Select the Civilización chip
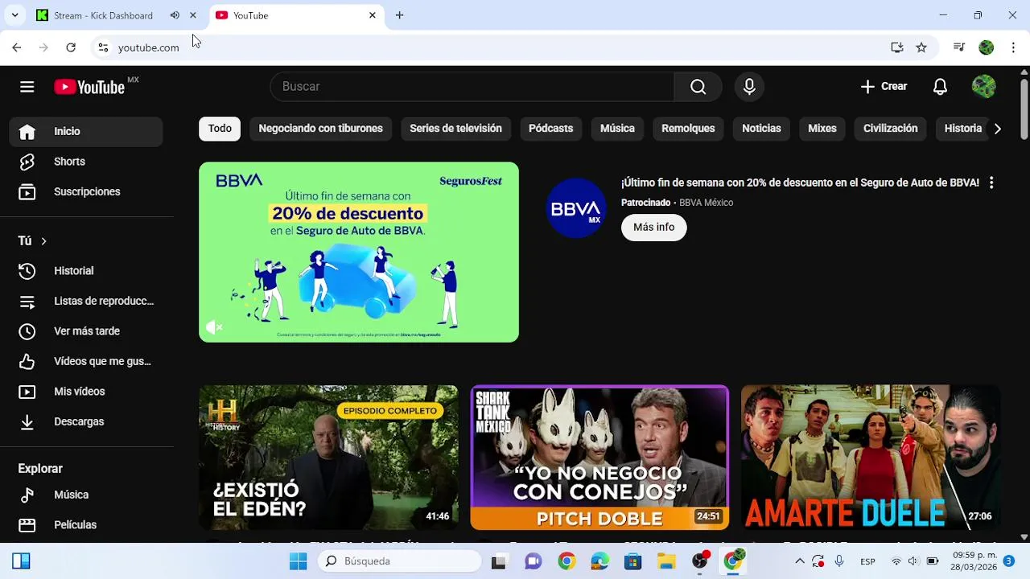1030x579 pixels. [890, 129]
